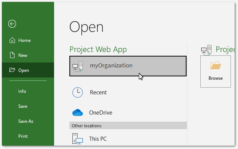Viewport: 238px width, 149px height.
Task: Click the Other locations header
Action: click(x=128, y=125)
